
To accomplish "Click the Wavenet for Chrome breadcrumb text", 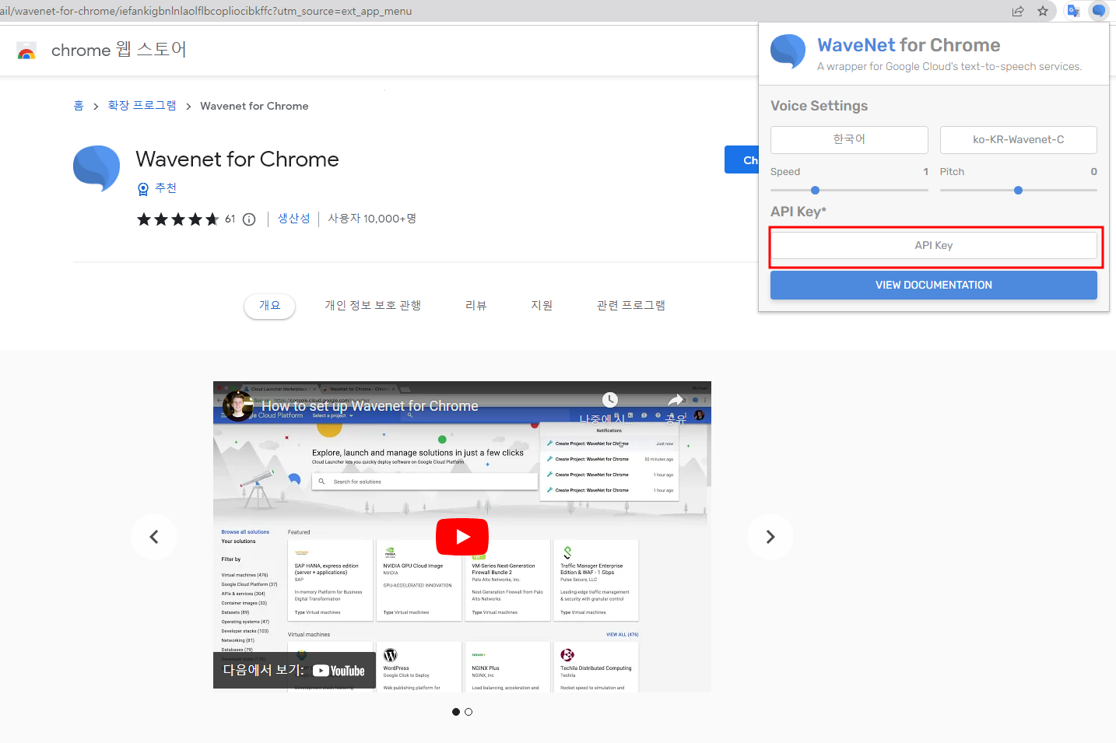I will point(254,106).
